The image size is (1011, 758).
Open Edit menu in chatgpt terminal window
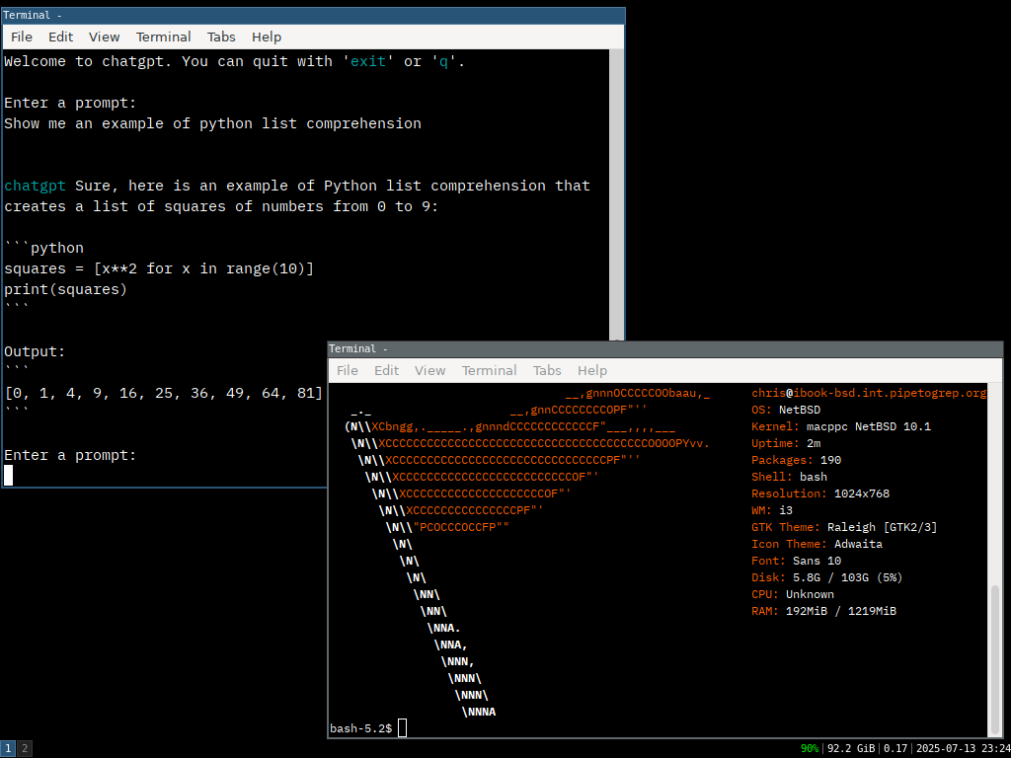click(60, 37)
